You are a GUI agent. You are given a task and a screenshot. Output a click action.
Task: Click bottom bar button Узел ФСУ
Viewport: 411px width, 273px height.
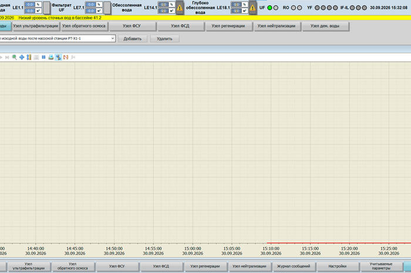coord(117,266)
